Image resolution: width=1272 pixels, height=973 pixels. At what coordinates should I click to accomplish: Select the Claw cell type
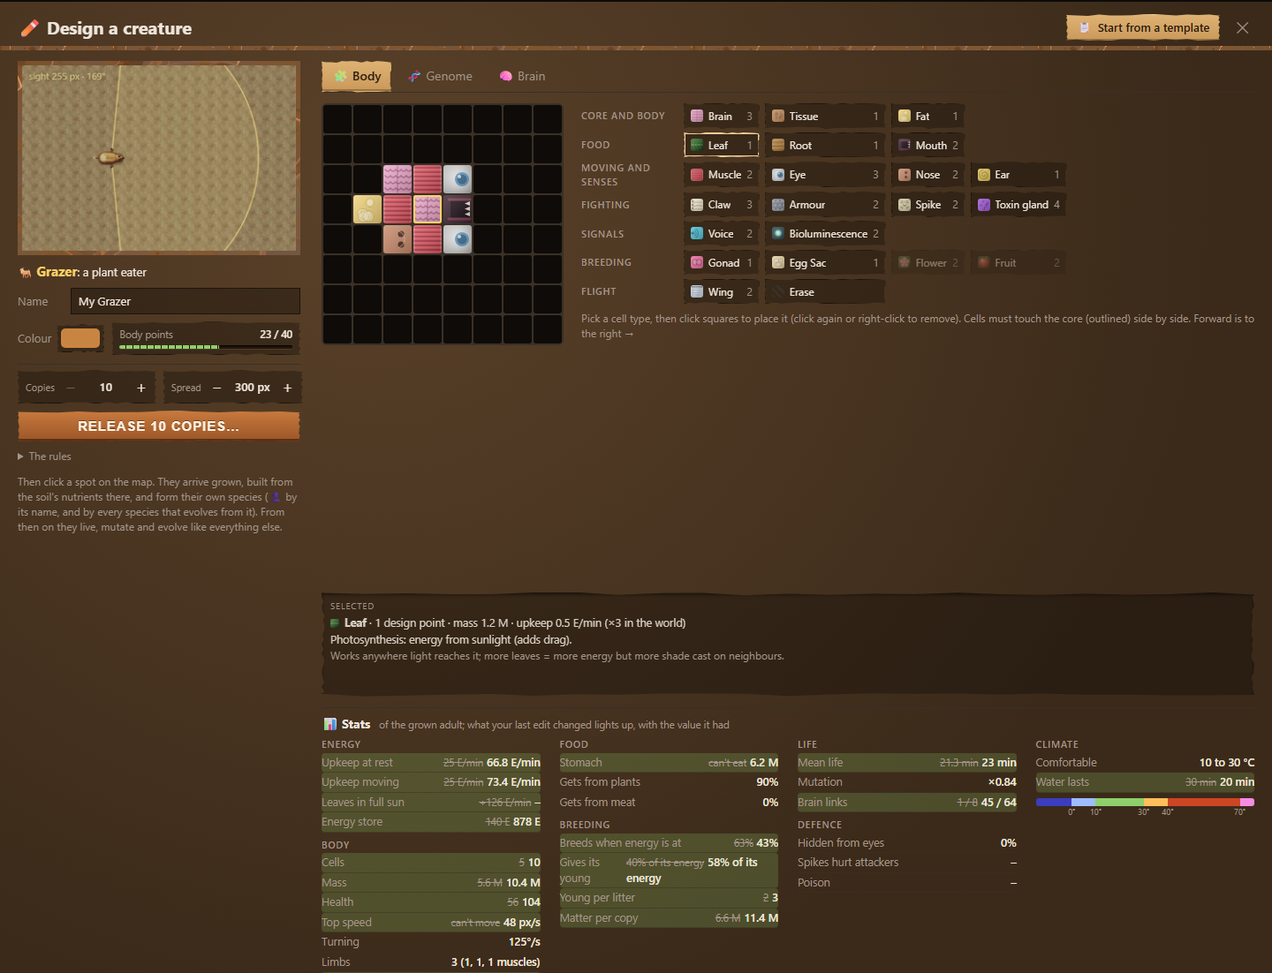coord(721,205)
